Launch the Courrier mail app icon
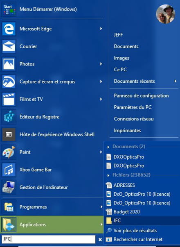Screen dimensions: 180x247 pyautogui.click(x=9, y=46)
